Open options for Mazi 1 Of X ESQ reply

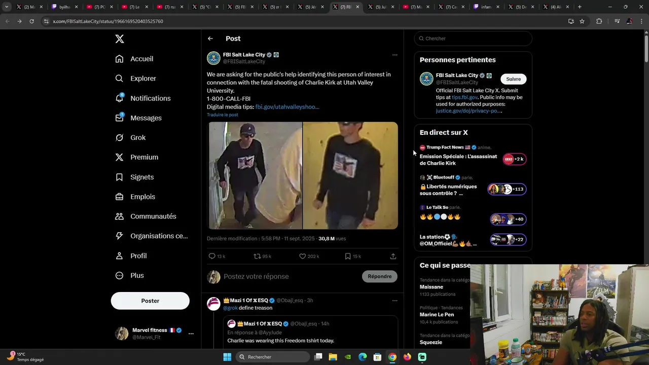click(394, 301)
